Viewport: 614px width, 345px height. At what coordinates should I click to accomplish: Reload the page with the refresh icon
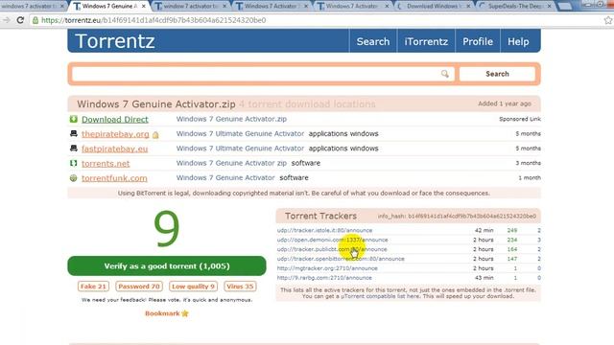[x=20, y=20]
